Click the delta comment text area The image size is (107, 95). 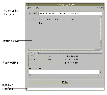pos(64,72)
